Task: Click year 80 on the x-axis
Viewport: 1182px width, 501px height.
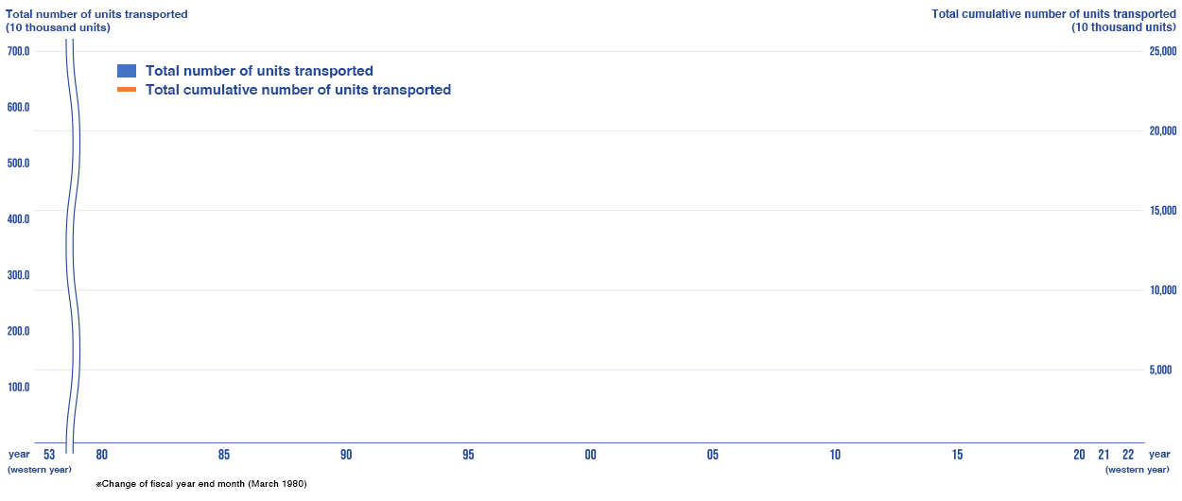Action: coord(102,455)
